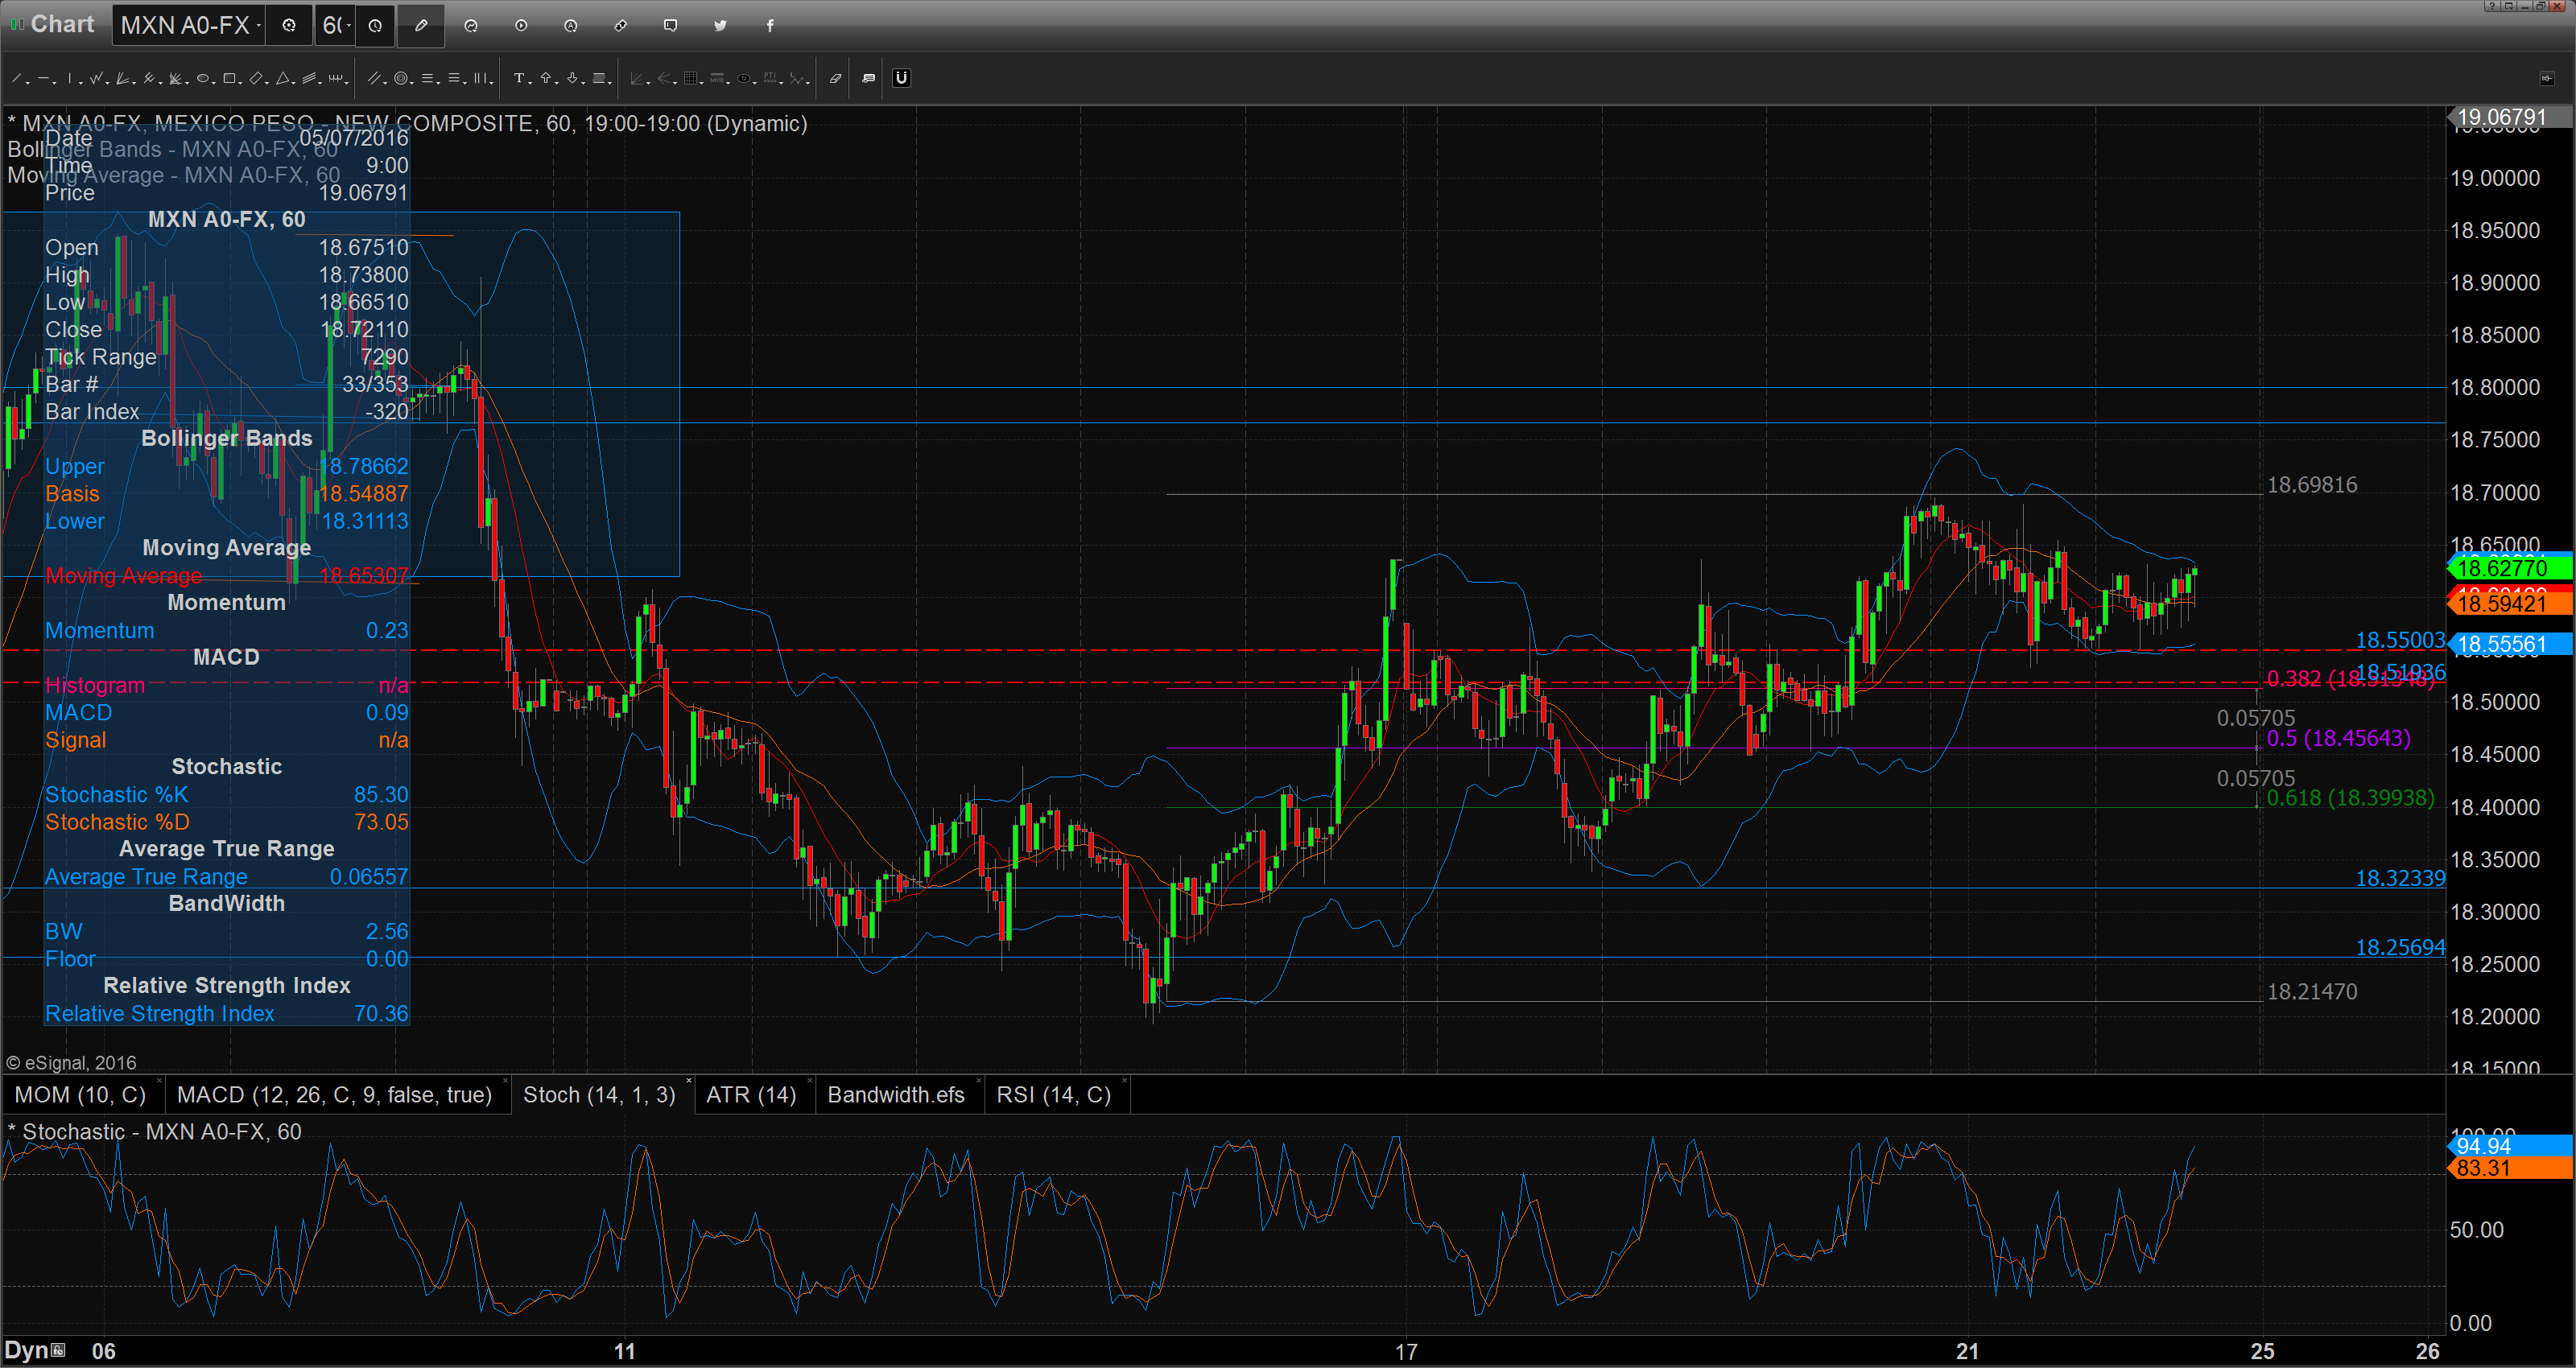
Task: Select the parallel channel lines tool
Action: tap(374, 78)
